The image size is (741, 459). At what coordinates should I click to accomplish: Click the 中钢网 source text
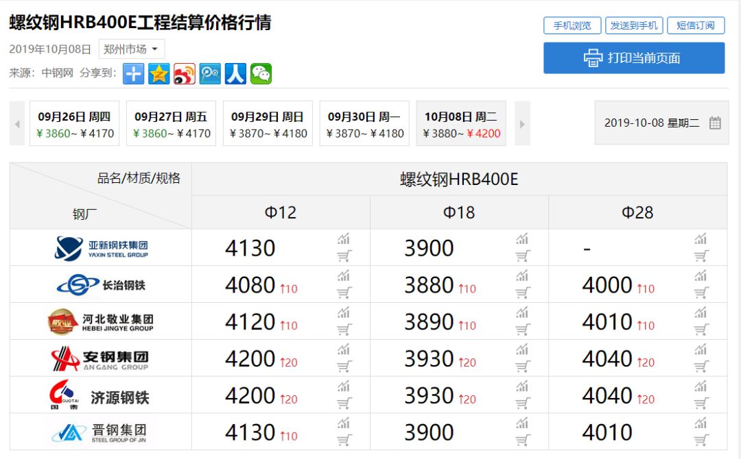57,73
